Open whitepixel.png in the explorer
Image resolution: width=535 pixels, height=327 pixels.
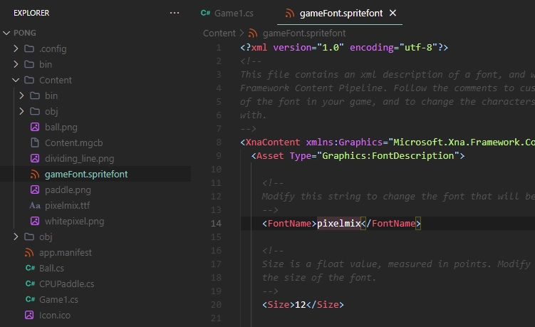74,221
